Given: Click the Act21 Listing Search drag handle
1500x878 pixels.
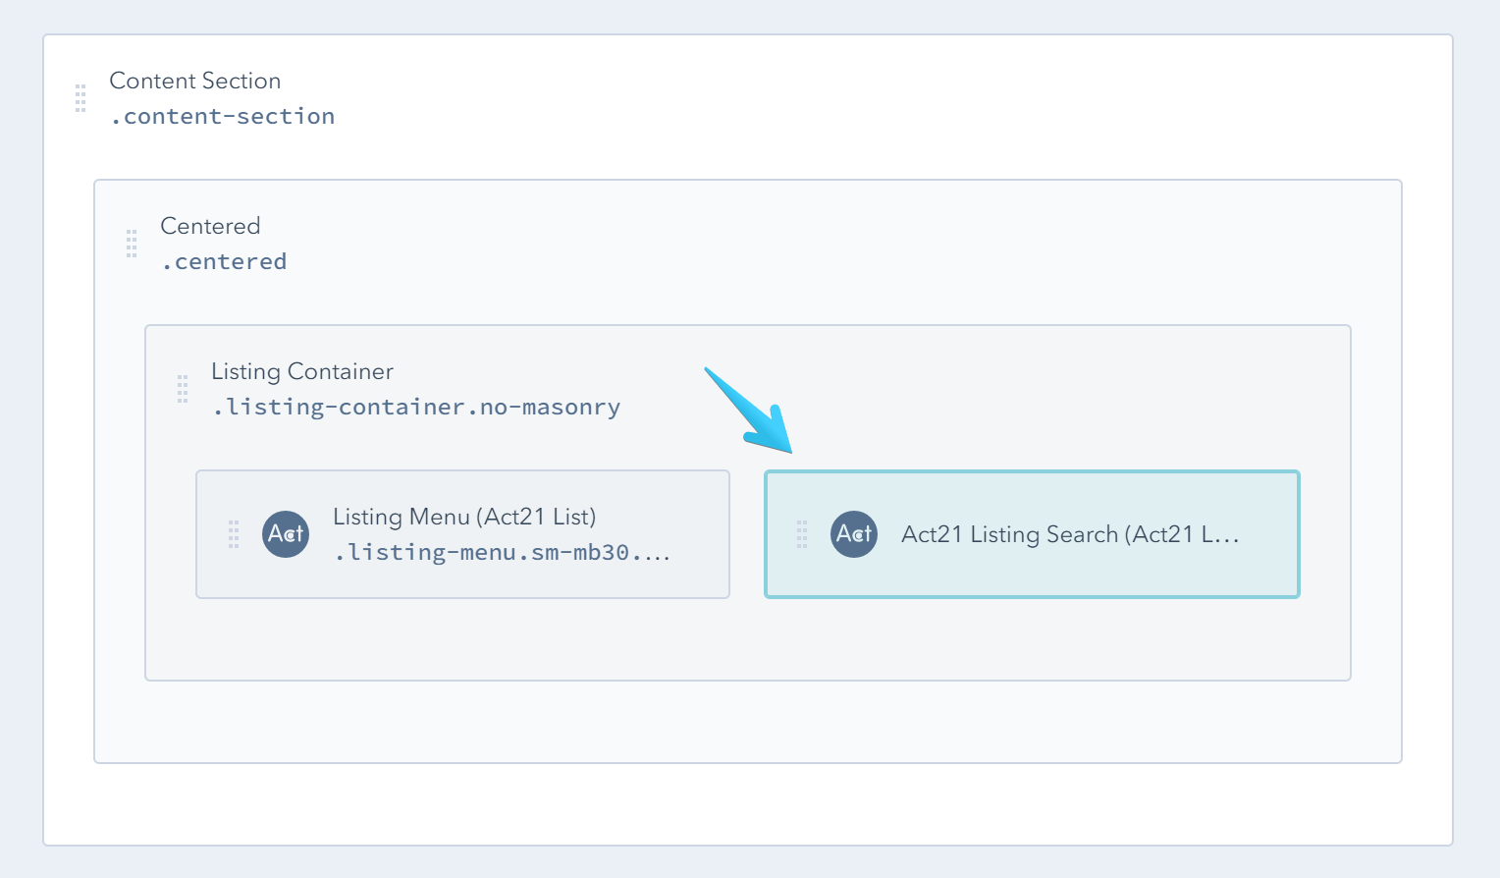Looking at the screenshot, I should 802,534.
